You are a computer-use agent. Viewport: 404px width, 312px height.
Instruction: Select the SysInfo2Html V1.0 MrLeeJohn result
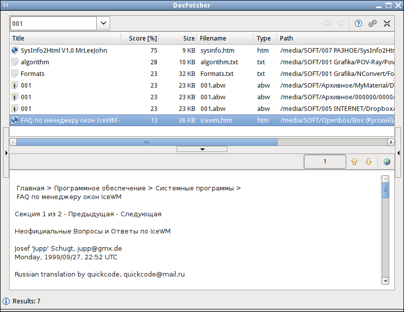click(x=64, y=50)
